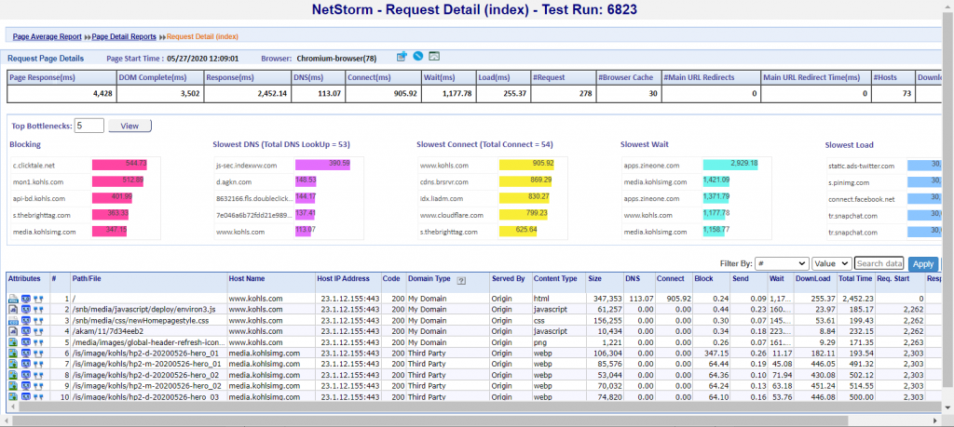This screenshot has width=954, height=427.
Task: Click the network connection icon in row 1
Action: pyautogui.click(x=38, y=299)
